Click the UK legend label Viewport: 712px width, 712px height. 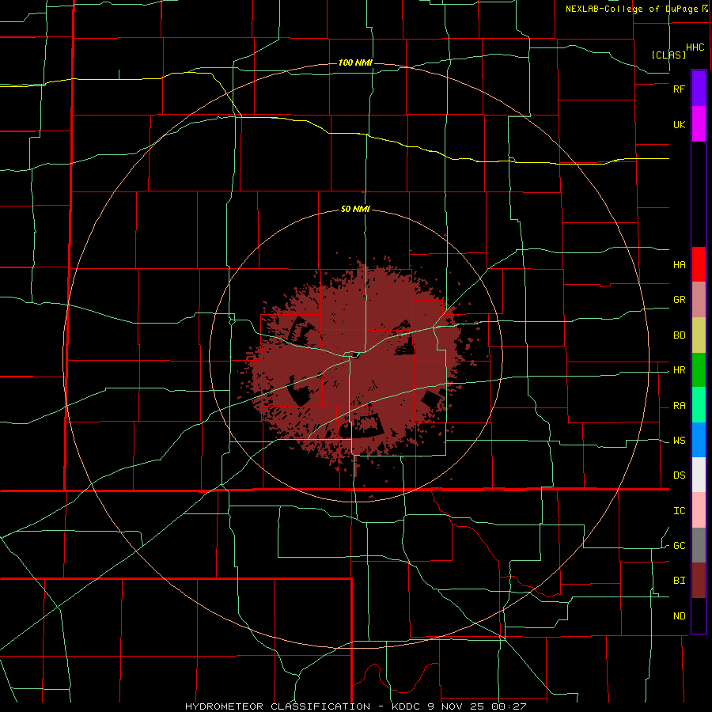tap(679, 124)
